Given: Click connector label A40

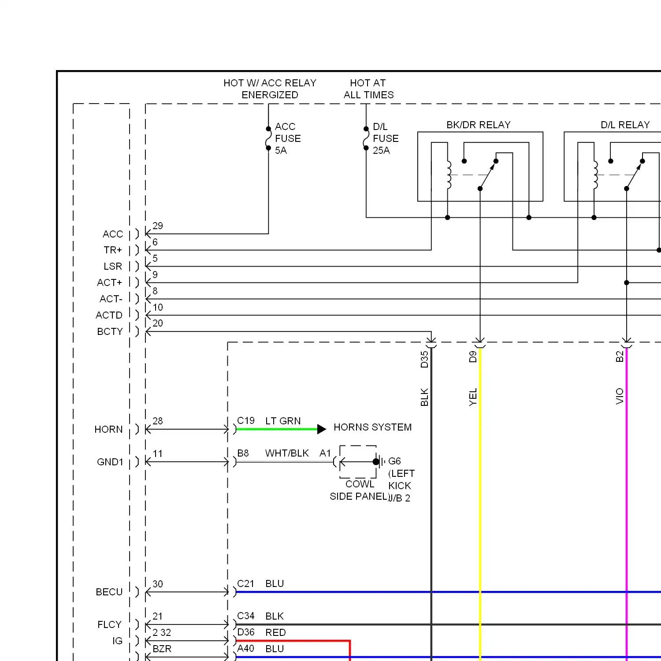Looking at the screenshot, I should tap(245, 649).
